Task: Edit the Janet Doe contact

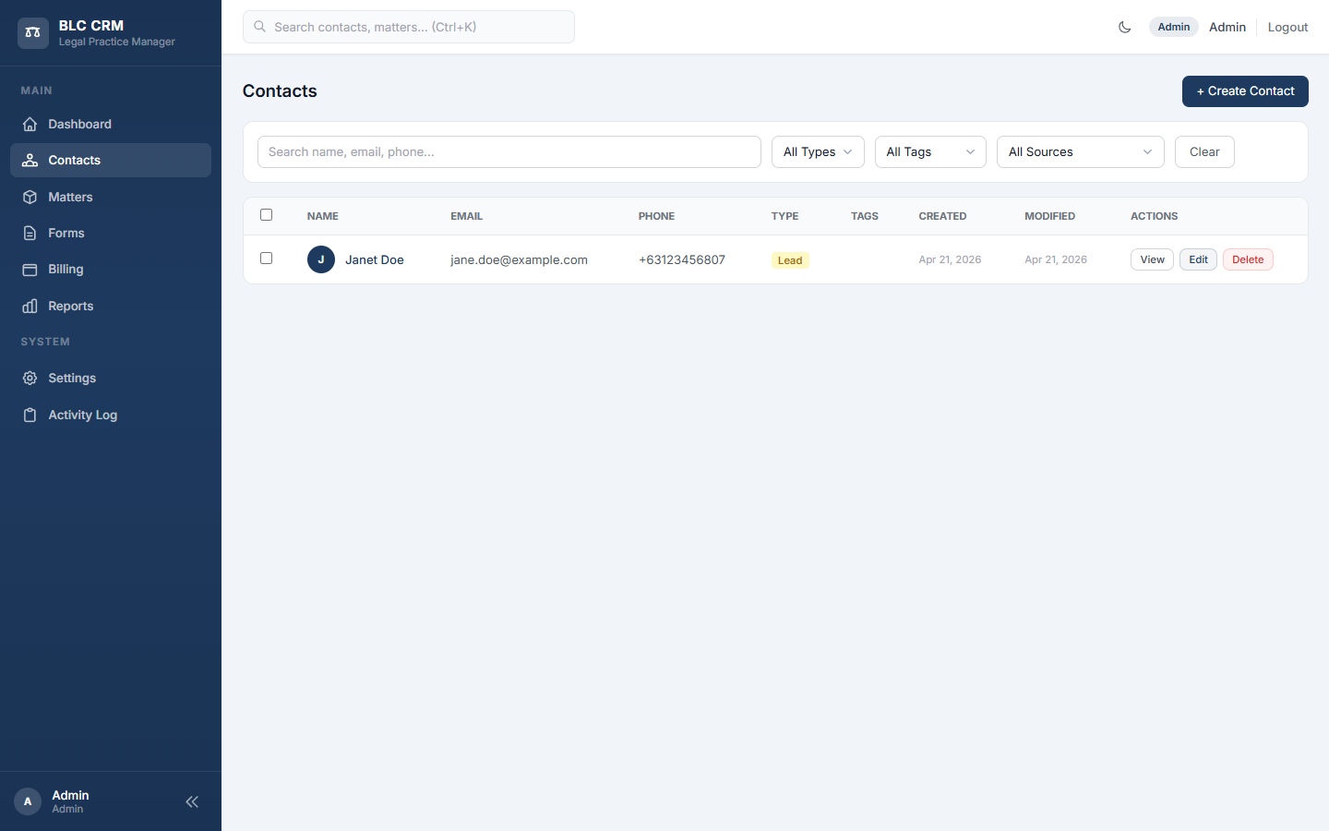Action: tap(1198, 259)
